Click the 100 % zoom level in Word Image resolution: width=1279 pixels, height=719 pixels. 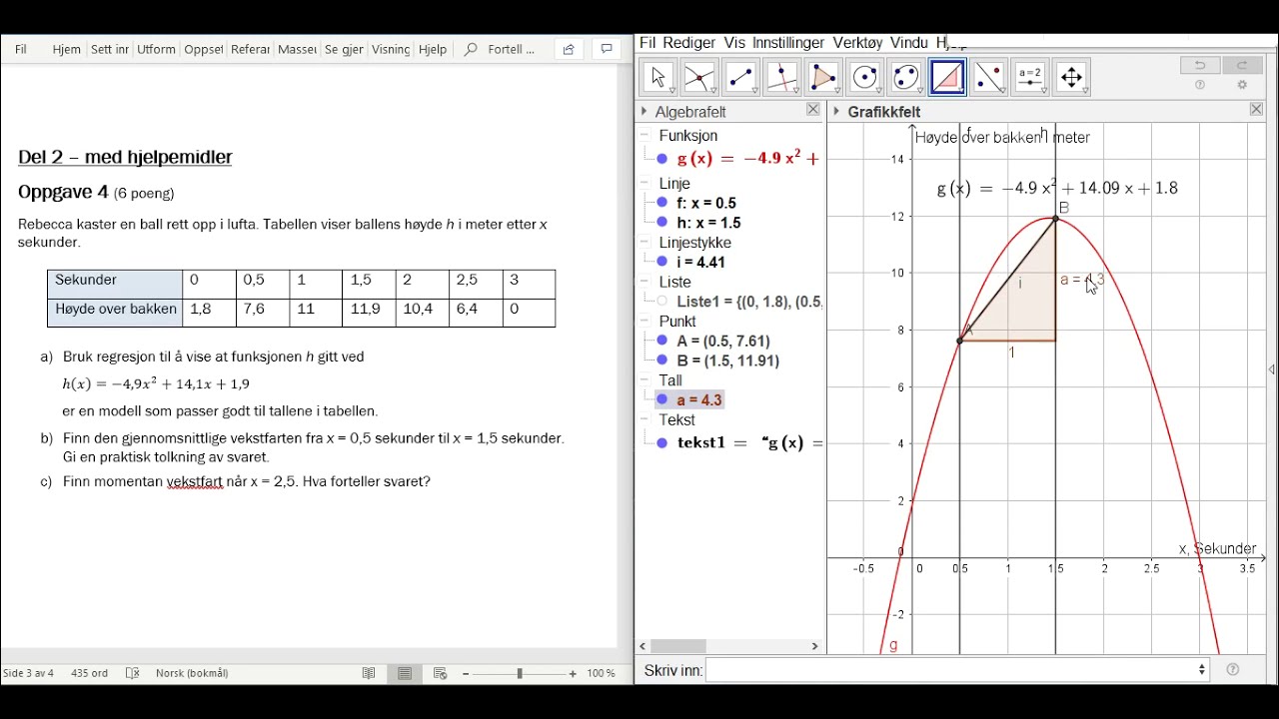pyautogui.click(x=602, y=674)
